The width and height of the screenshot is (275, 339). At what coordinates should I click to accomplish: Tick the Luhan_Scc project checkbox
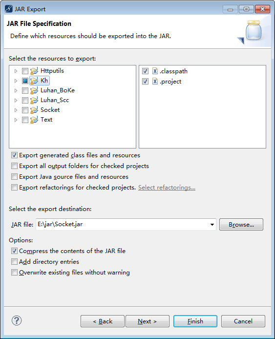coord(25,100)
